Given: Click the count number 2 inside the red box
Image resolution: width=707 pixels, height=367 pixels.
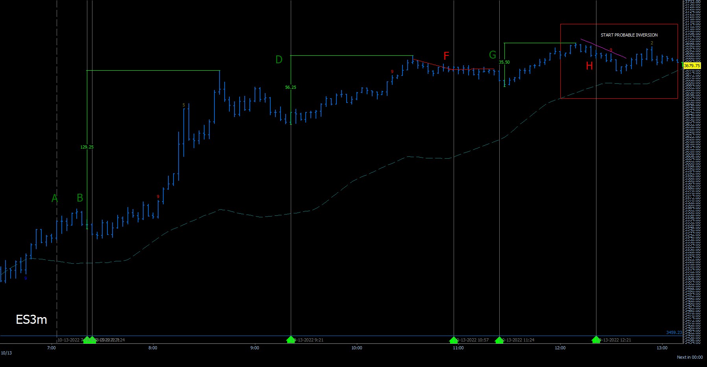Looking at the screenshot, I should 652,43.
